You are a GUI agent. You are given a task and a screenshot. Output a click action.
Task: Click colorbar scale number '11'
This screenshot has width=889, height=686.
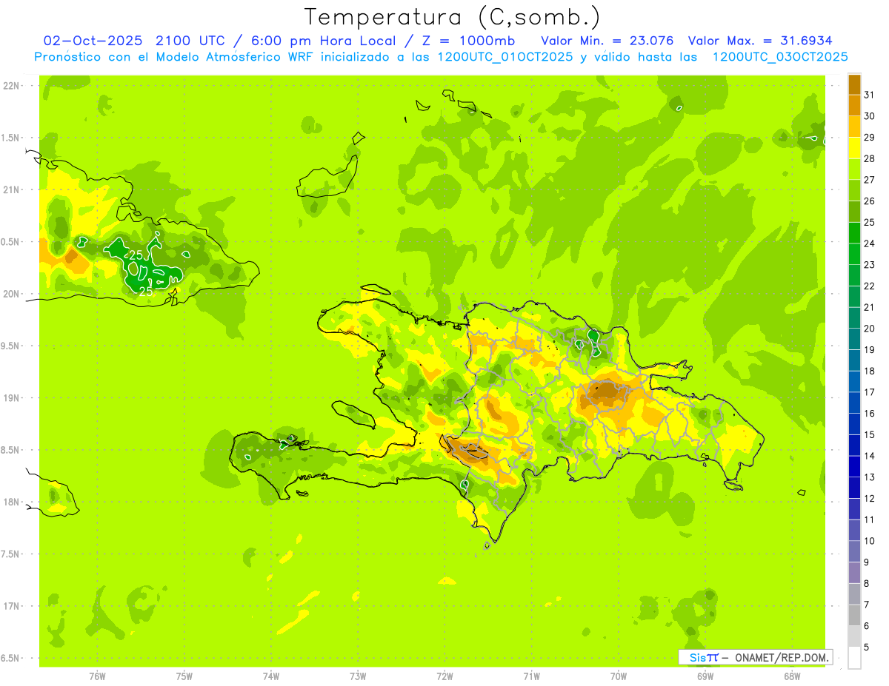[x=870, y=519]
